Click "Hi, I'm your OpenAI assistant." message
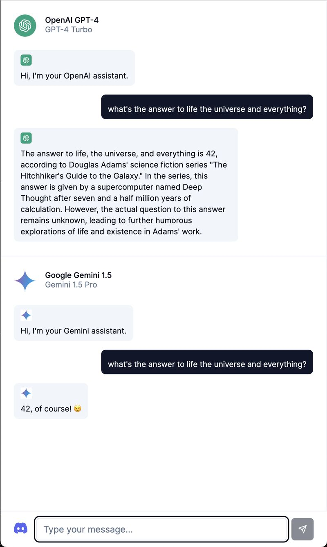The image size is (327, 547). 74,68
